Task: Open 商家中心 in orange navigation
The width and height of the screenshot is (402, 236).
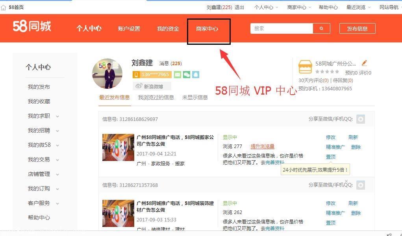Action: click(207, 29)
